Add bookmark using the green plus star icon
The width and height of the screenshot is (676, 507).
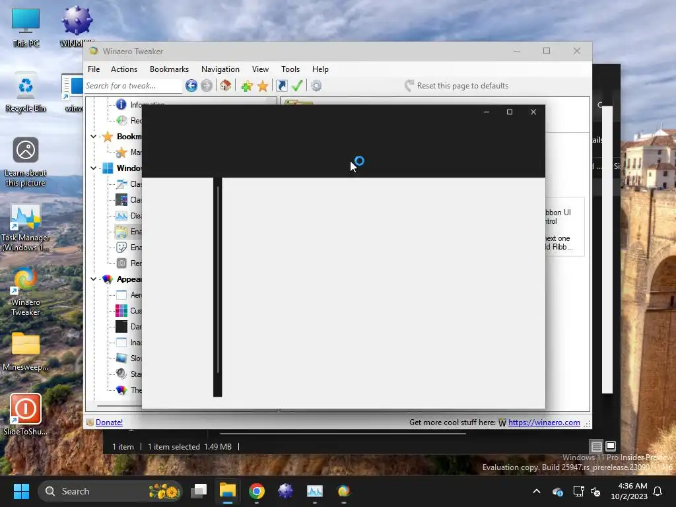click(247, 86)
